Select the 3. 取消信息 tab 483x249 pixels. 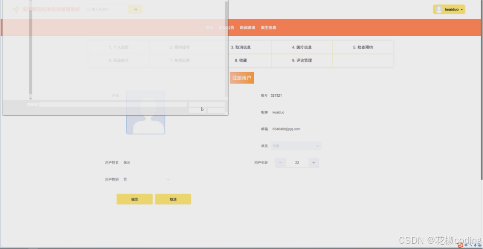(241, 48)
